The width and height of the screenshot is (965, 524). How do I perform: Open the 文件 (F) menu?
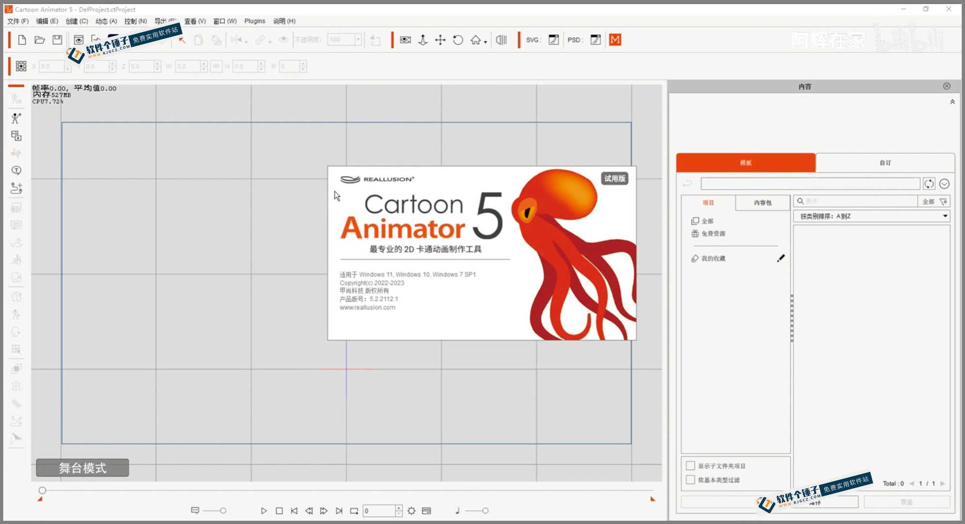[18, 21]
